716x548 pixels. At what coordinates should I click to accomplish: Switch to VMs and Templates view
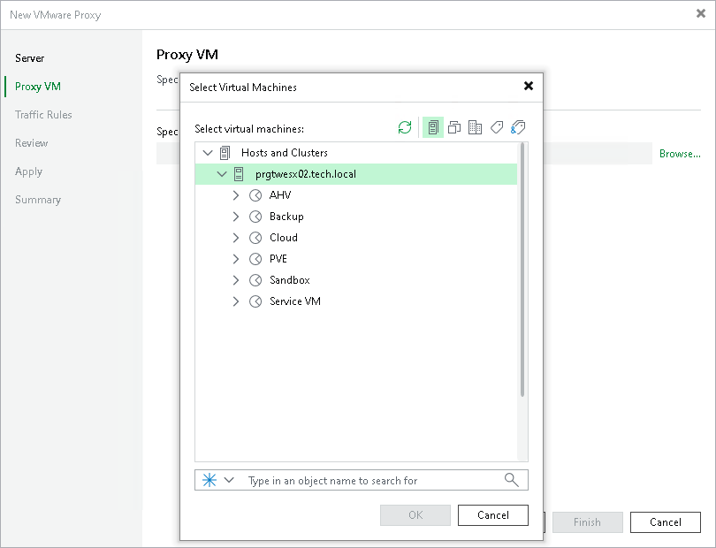pyautogui.click(x=453, y=126)
